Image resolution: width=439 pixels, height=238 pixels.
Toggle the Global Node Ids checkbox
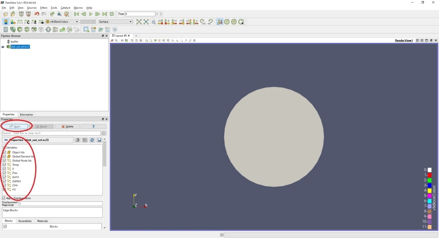coord(4,161)
